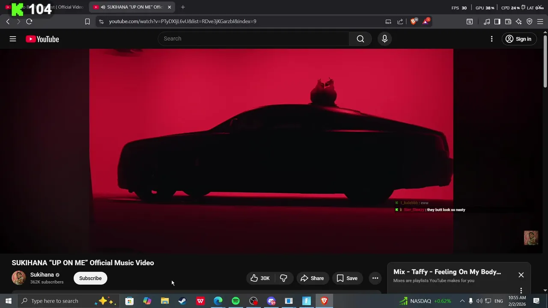Open the Brave playlist music note icon
Viewport: 548px width, 308px height.
(x=487, y=21)
